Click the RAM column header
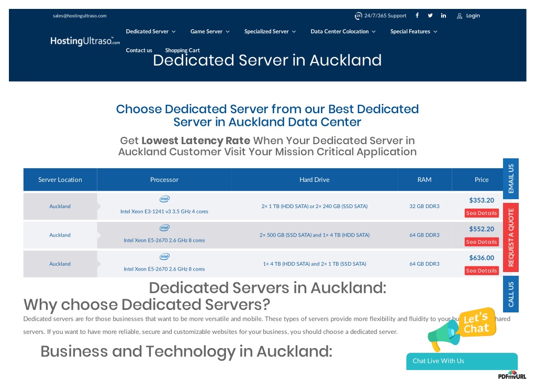536x379 pixels. [x=425, y=180]
